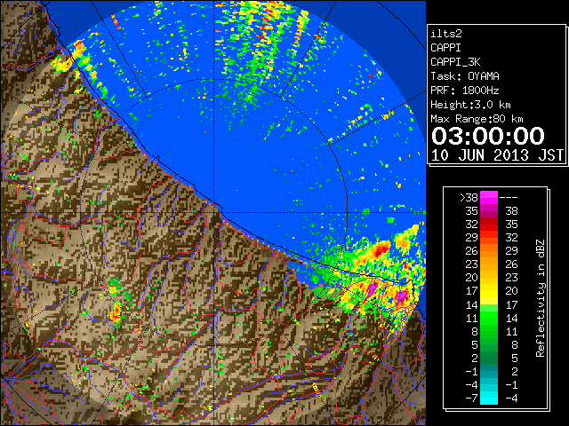Click the 03:00:00 timestamp

488,136
